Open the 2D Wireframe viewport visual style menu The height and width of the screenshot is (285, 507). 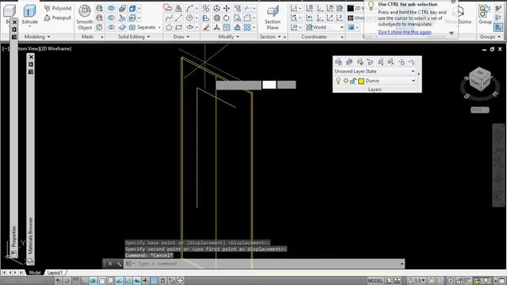click(55, 49)
